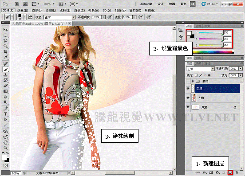This screenshot has height=176, width=245.
Task: Switch to the 路径 paths tab
Action: (208, 63)
